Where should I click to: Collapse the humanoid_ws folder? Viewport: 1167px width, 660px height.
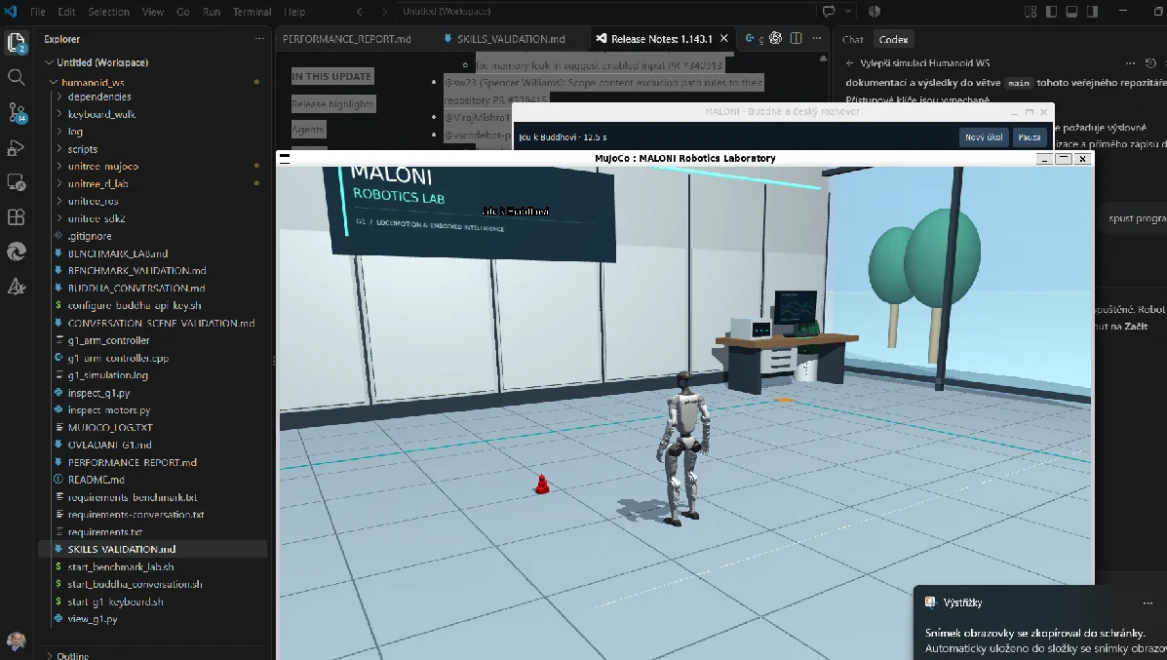(x=54, y=82)
